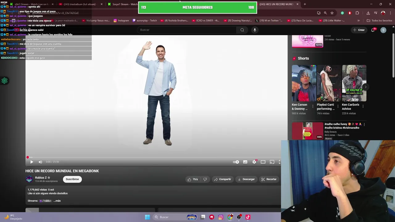Open the ChatGPT extension in the toolbar
Screen dimensions: 395x222
342,13
